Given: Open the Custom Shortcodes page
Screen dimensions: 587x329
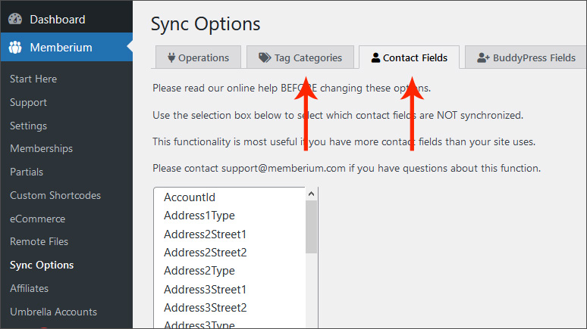Looking at the screenshot, I should [55, 195].
